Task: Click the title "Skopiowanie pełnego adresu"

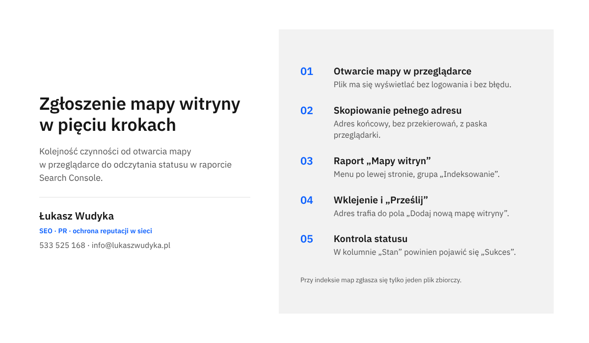Action: tap(398, 111)
